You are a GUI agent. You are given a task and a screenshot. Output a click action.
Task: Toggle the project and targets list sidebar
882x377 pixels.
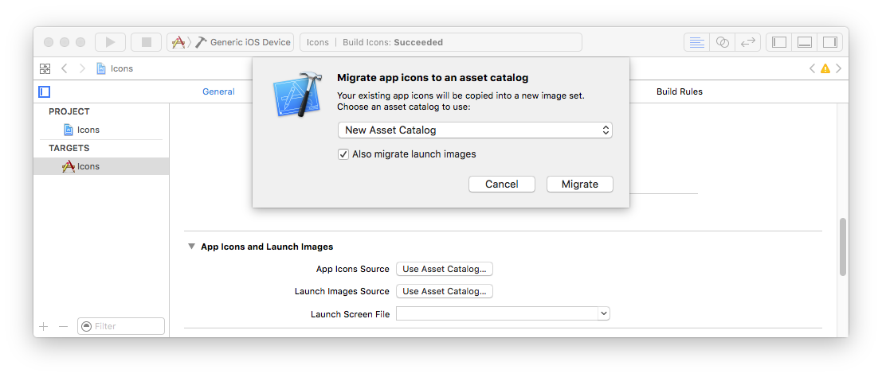pyautogui.click(x=45, y=91)
